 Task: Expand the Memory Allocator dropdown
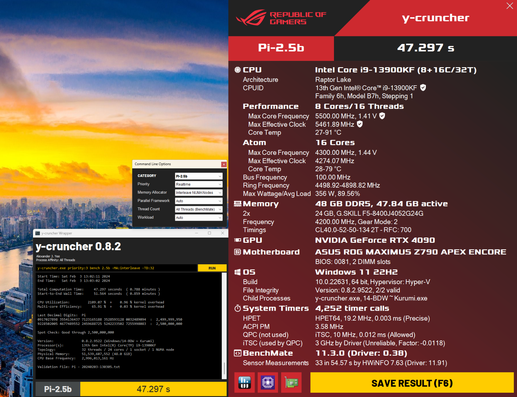point(199,193)
